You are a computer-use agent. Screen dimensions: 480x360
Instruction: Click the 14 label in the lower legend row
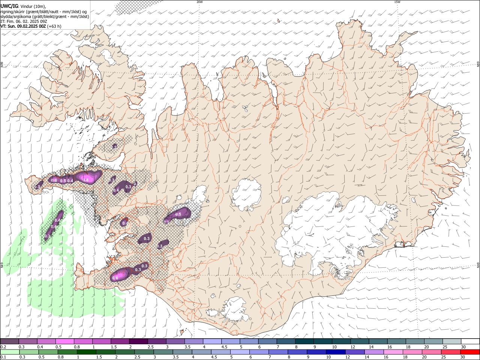pos(367,357)
